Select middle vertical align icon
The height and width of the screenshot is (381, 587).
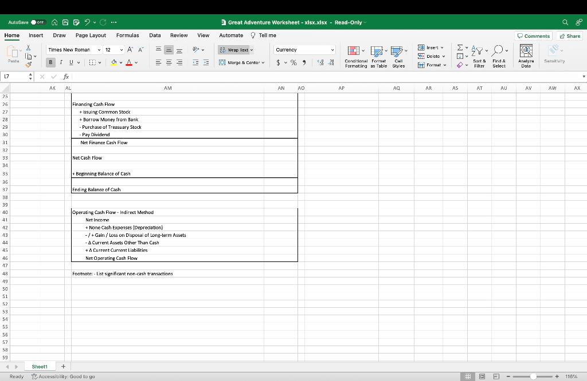coord(169,50)
